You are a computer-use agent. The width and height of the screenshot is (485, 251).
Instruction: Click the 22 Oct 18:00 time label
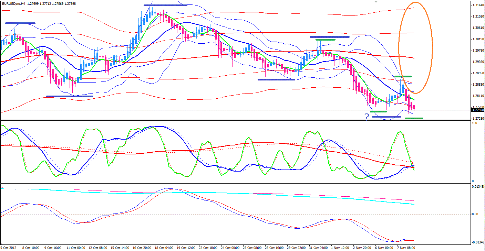[x=208, y=247]
